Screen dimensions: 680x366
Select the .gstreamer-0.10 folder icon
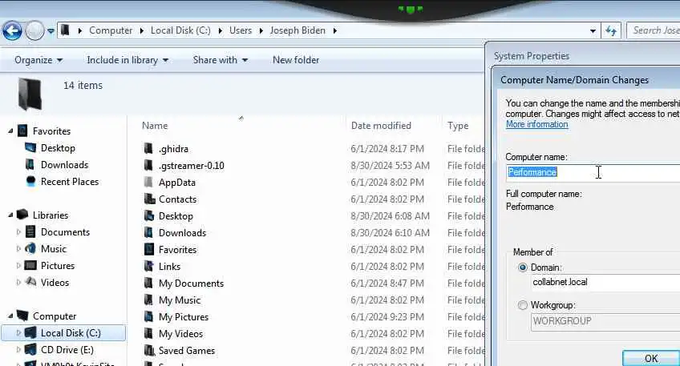pos(149,166)
